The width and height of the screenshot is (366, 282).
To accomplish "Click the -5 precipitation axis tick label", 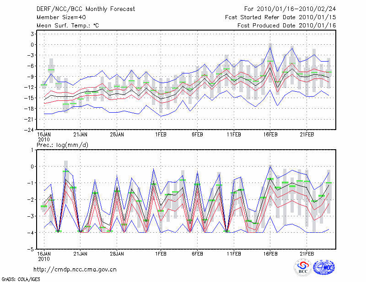I will (31, 250).
